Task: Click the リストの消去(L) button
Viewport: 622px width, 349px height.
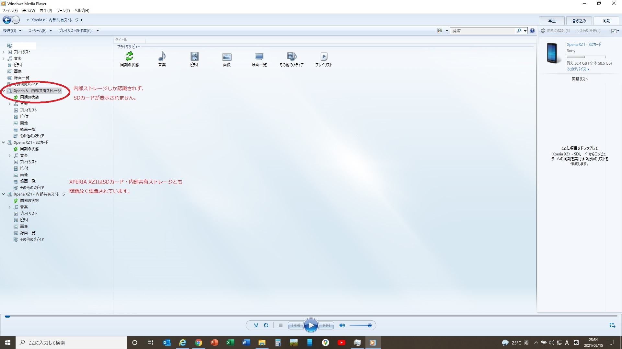Action: tap(589, 31)
